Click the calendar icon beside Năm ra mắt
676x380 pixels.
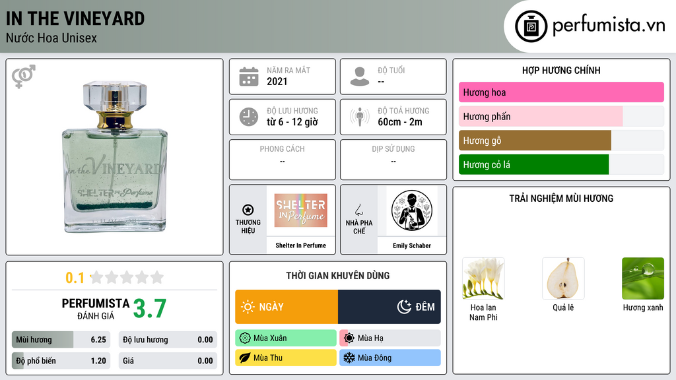(x=249, y=77)
